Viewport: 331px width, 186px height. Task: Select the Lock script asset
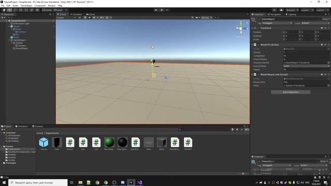(96, 144)
